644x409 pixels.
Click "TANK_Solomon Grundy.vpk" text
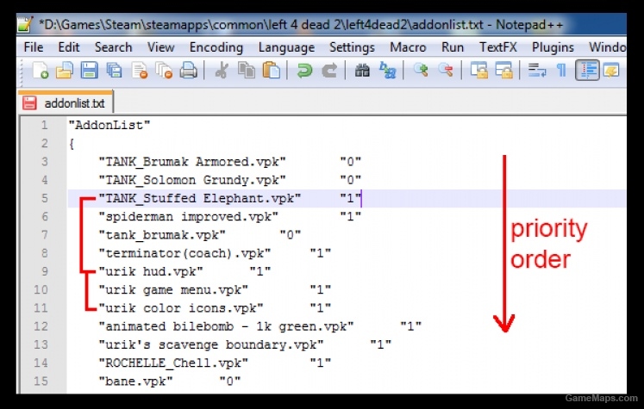(x=191, y=180)
